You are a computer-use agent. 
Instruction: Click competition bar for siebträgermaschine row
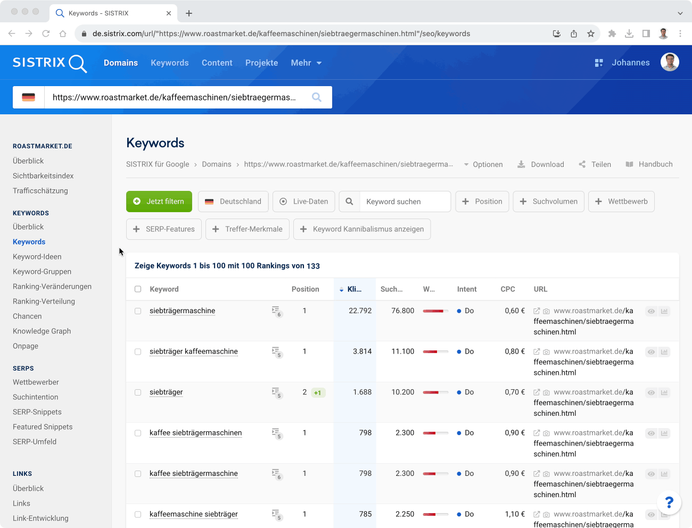(x=435, y=311)
